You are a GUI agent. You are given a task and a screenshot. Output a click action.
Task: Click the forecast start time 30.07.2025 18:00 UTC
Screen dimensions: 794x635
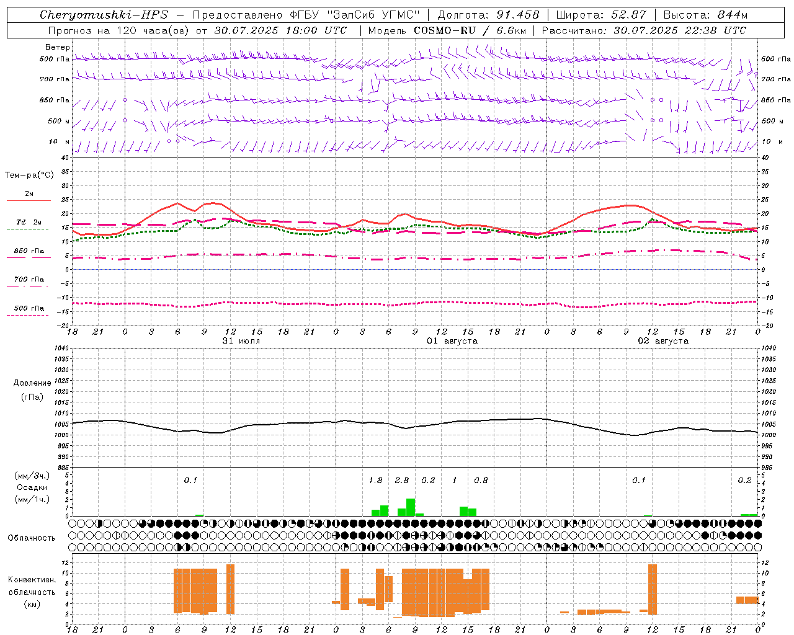[280, 30]
